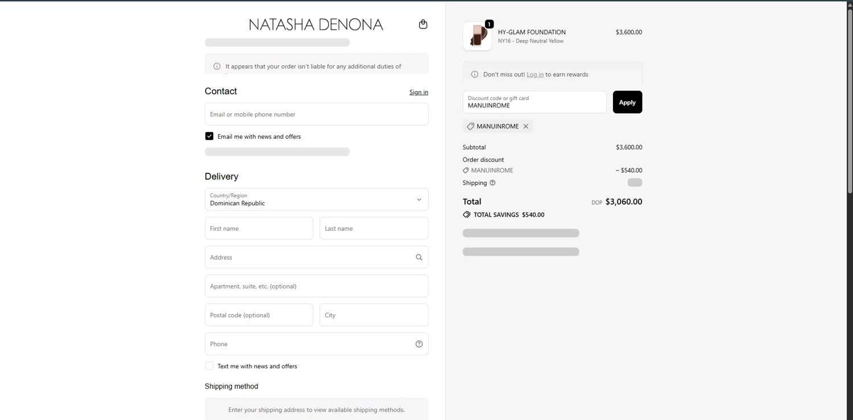853x420 pixels.
Task: Click the Natasha Denona logo
Action: coord(316,24)
